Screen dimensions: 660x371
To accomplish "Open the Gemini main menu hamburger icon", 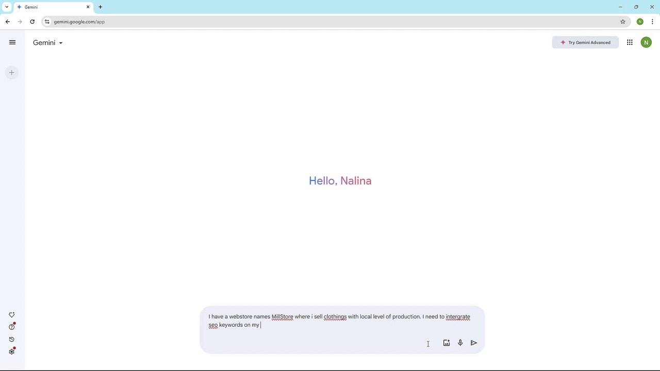I will coord(12,42).
